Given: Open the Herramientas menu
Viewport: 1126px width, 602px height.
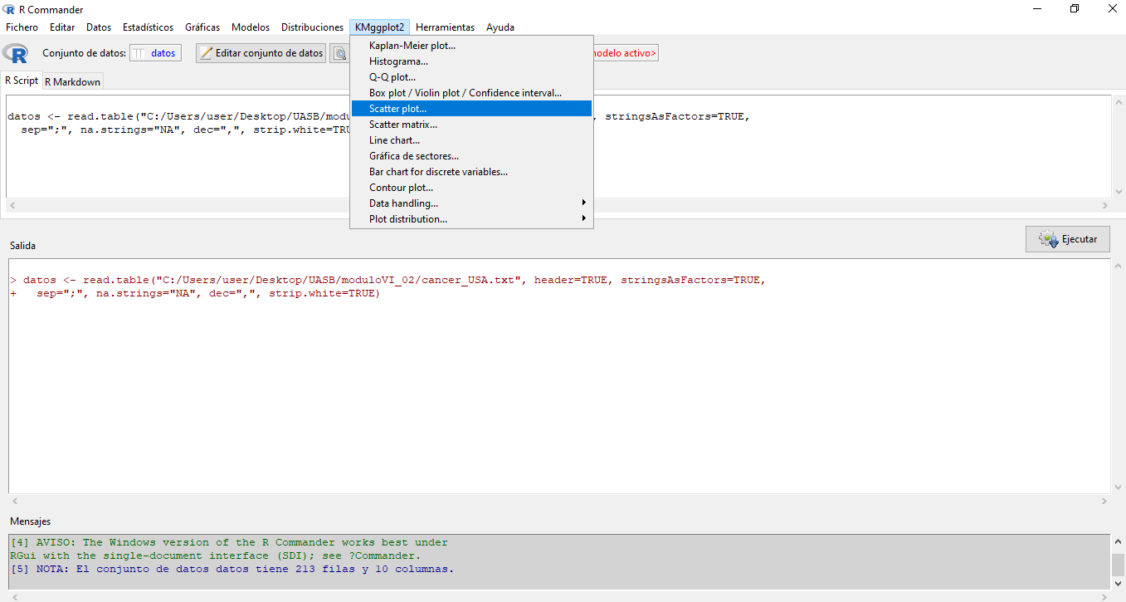Looking at the screenshot, I should 445,27.
